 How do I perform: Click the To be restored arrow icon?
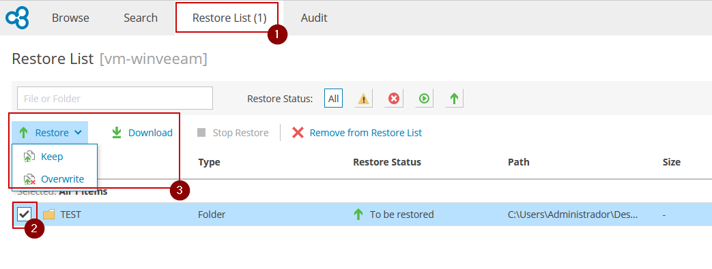(358, 215)
